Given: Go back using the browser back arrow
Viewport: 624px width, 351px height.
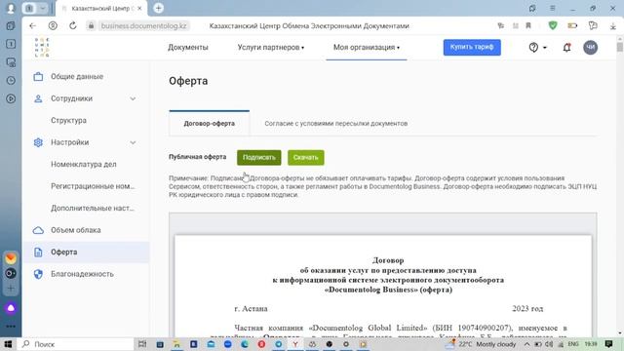Looking at the screenshot, I should point(32,26).
